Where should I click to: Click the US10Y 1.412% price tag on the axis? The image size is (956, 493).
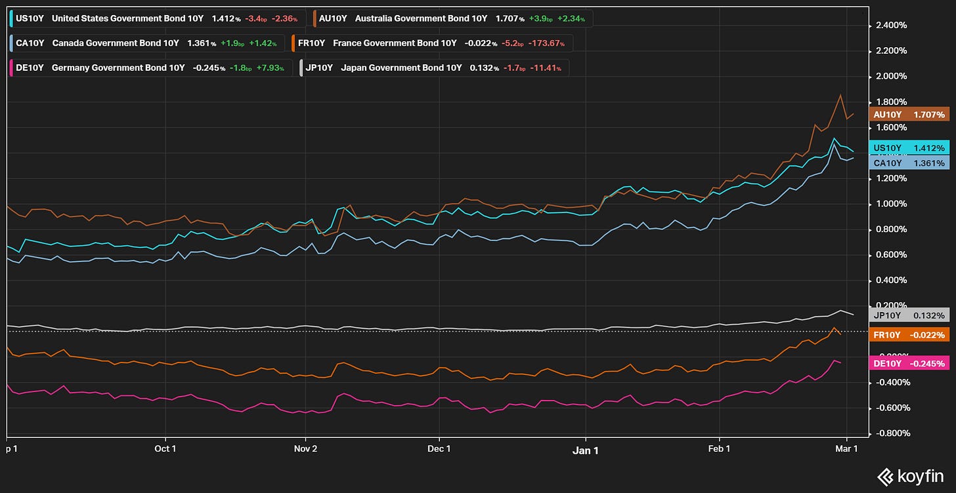pos(909,148)
